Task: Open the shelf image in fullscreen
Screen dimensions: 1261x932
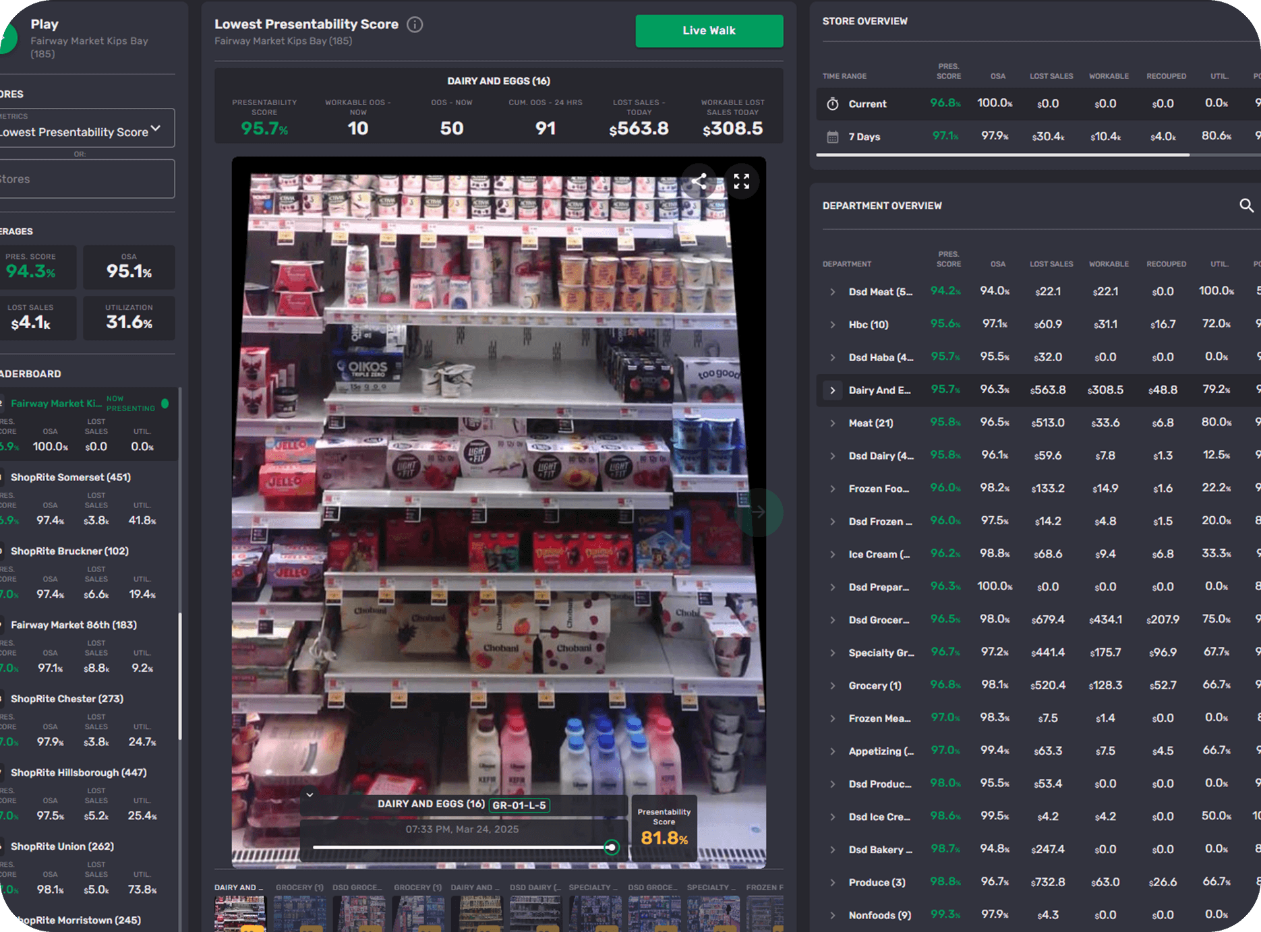Action: tap(741, 181)
